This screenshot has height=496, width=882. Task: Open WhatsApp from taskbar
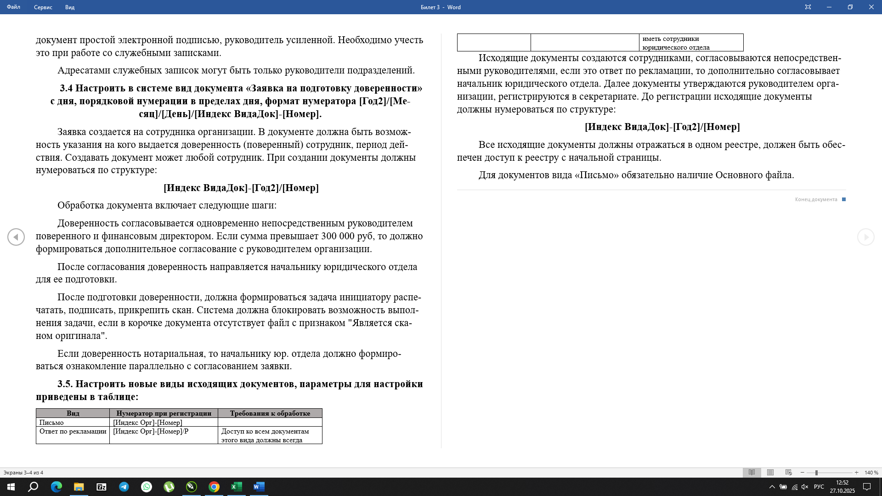147,487
